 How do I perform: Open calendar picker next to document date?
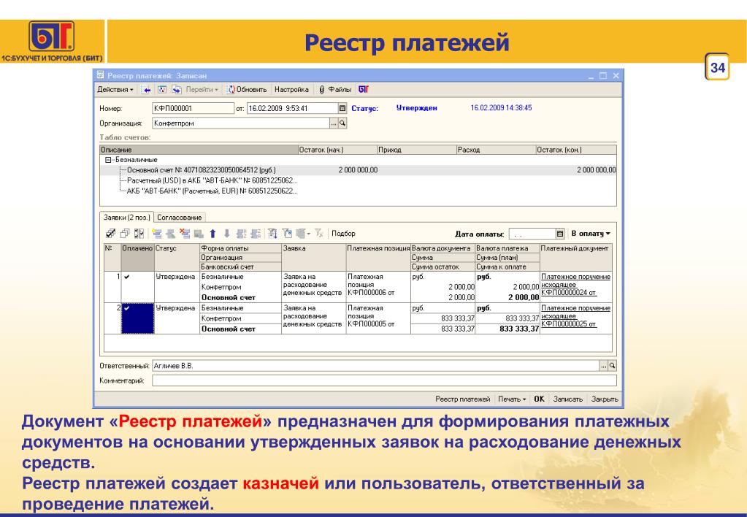click(x=342, y=108)
